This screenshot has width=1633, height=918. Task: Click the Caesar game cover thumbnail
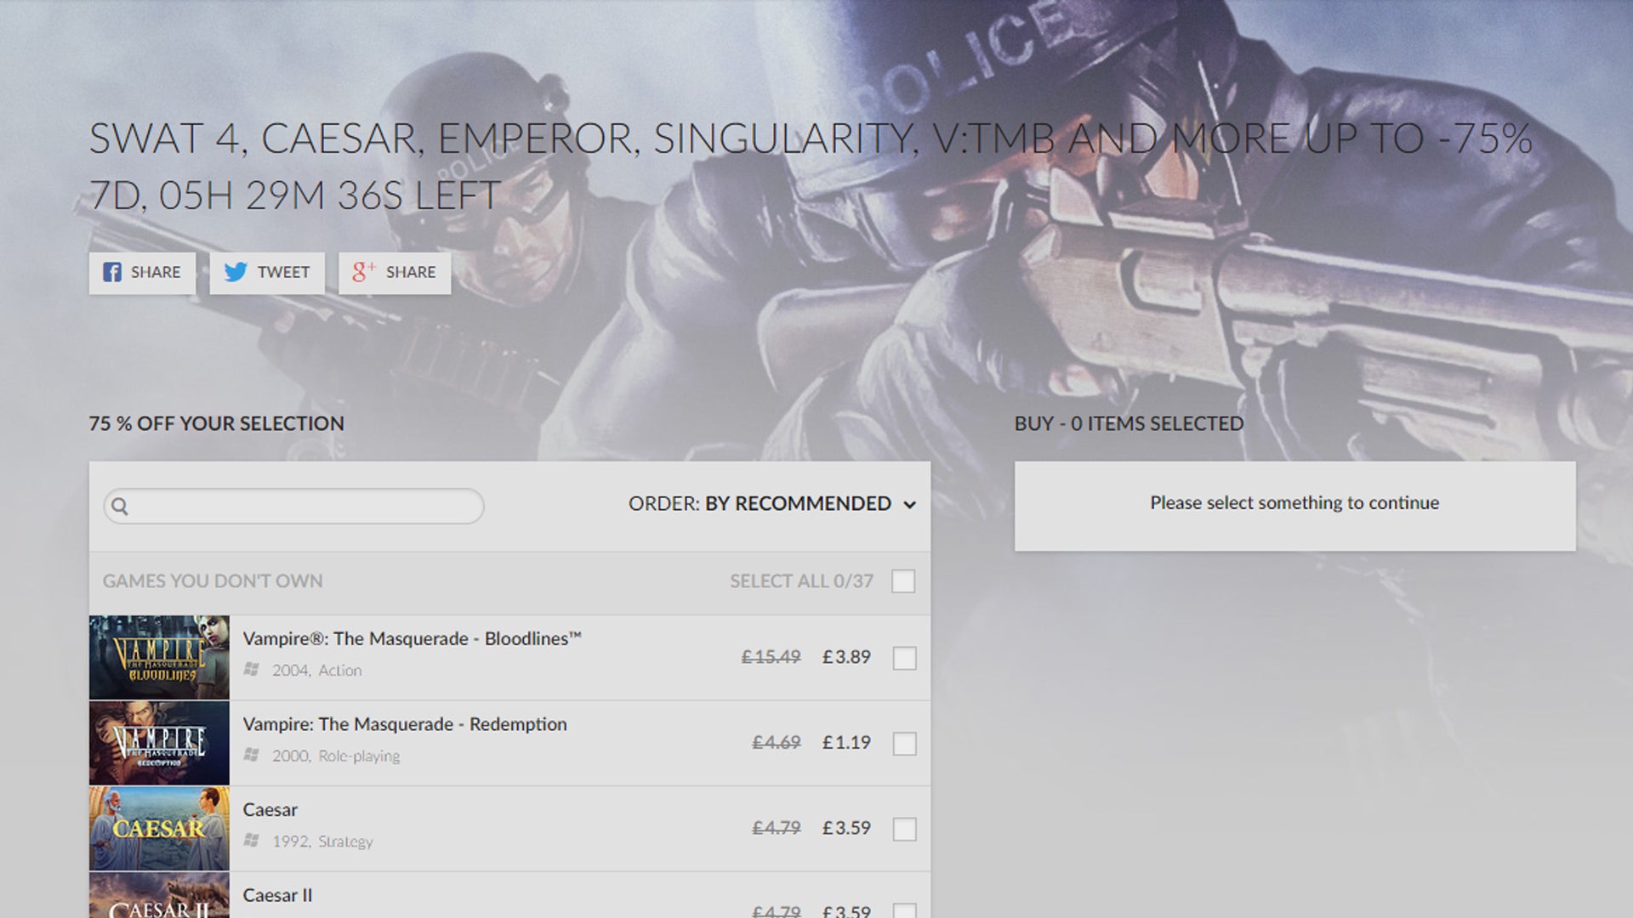[x=159, y=829]
